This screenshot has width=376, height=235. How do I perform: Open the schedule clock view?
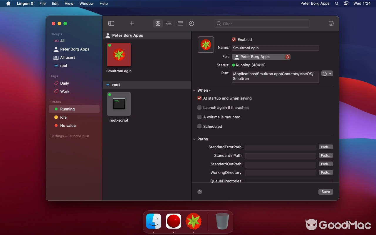tap(192, 23)
